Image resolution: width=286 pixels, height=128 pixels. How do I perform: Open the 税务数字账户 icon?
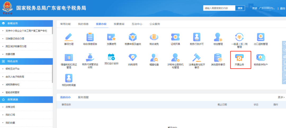point(261,58)
